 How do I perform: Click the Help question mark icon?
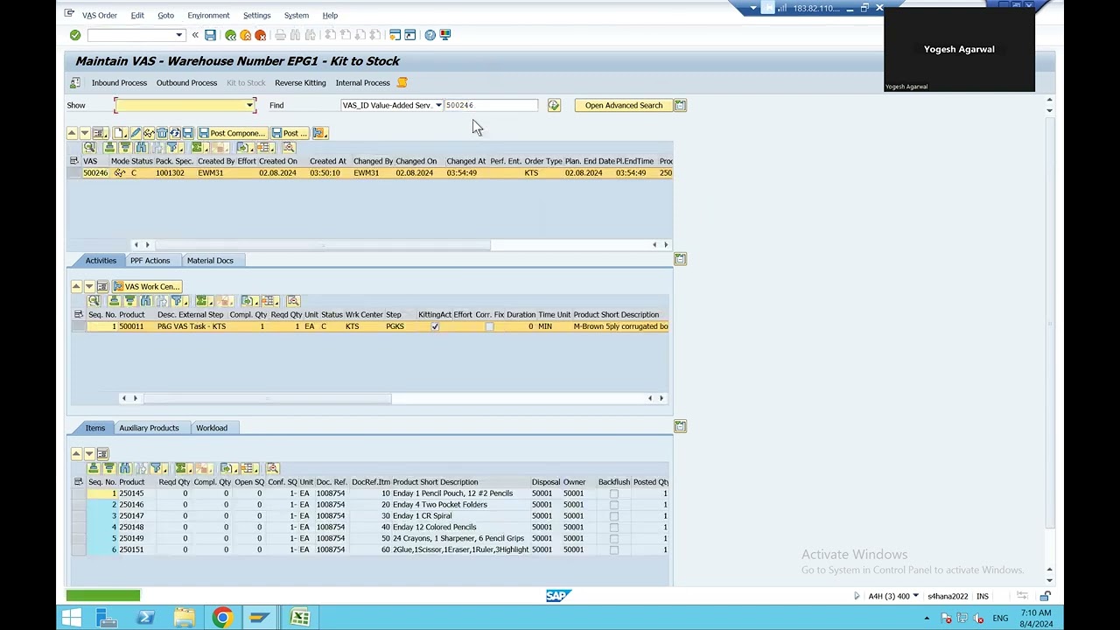point(430,35)
